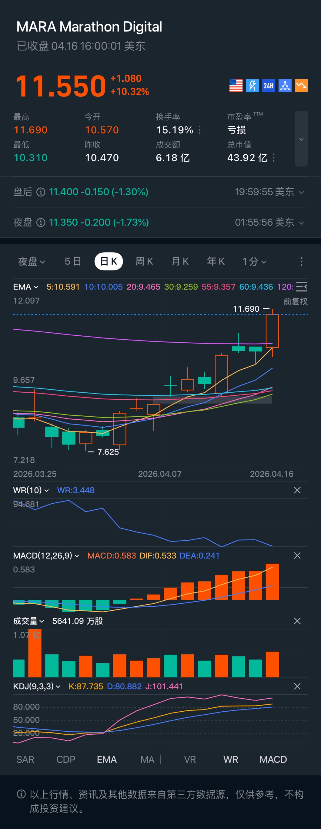Open the EMA main indicator dropdown
This screenshot has height=829, width=321.
pyautogui.click(x=26, y=287)
